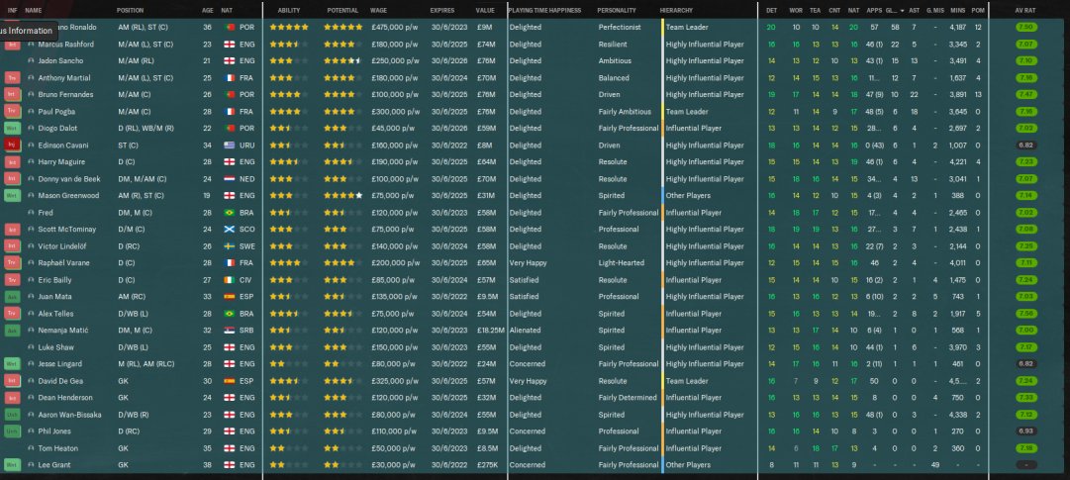Sort by the Hierarchy column header

click(676, 11)
